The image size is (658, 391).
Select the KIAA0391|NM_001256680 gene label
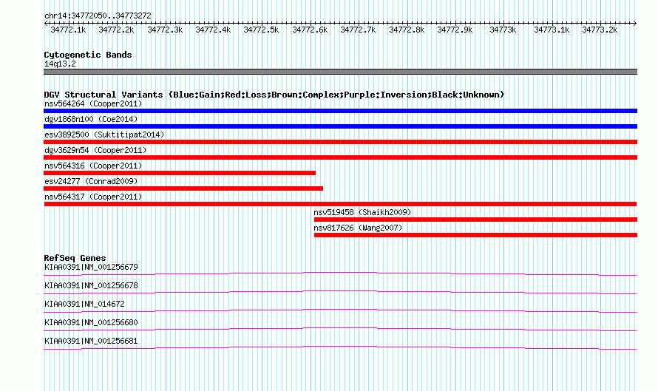tap(91, 322)
